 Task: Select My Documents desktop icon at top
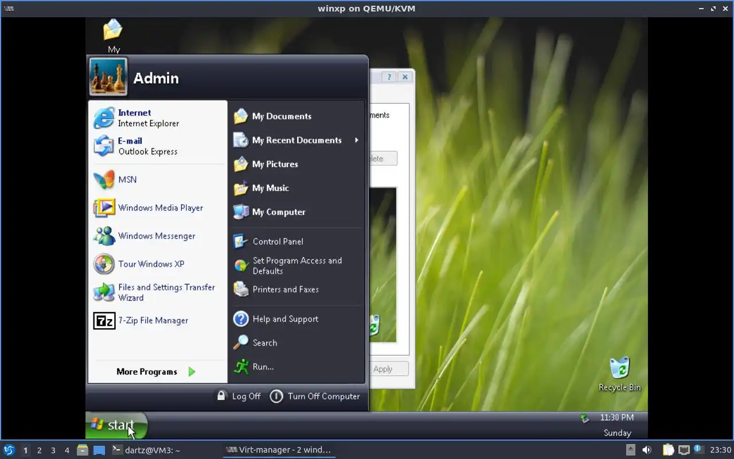pyautogui.click(x=113, y=36)
